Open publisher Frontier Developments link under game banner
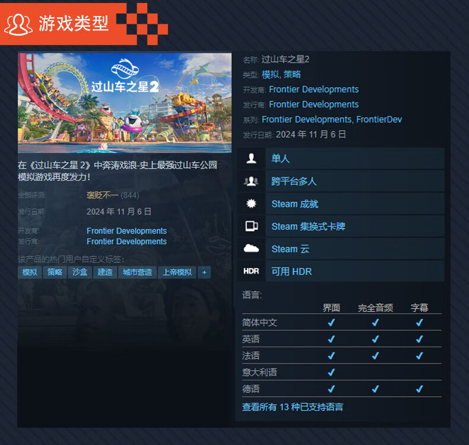The image size is (469, 445). 126,241
